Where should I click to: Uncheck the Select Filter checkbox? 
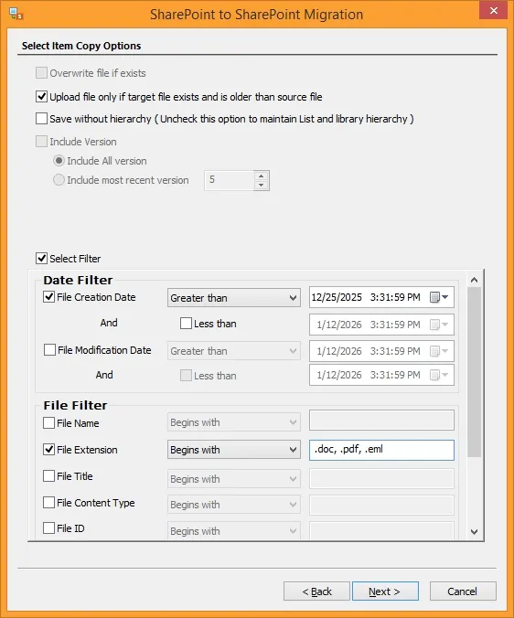41,259
